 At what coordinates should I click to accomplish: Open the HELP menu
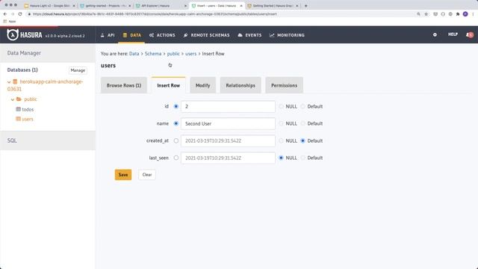(x=453, y=34)
